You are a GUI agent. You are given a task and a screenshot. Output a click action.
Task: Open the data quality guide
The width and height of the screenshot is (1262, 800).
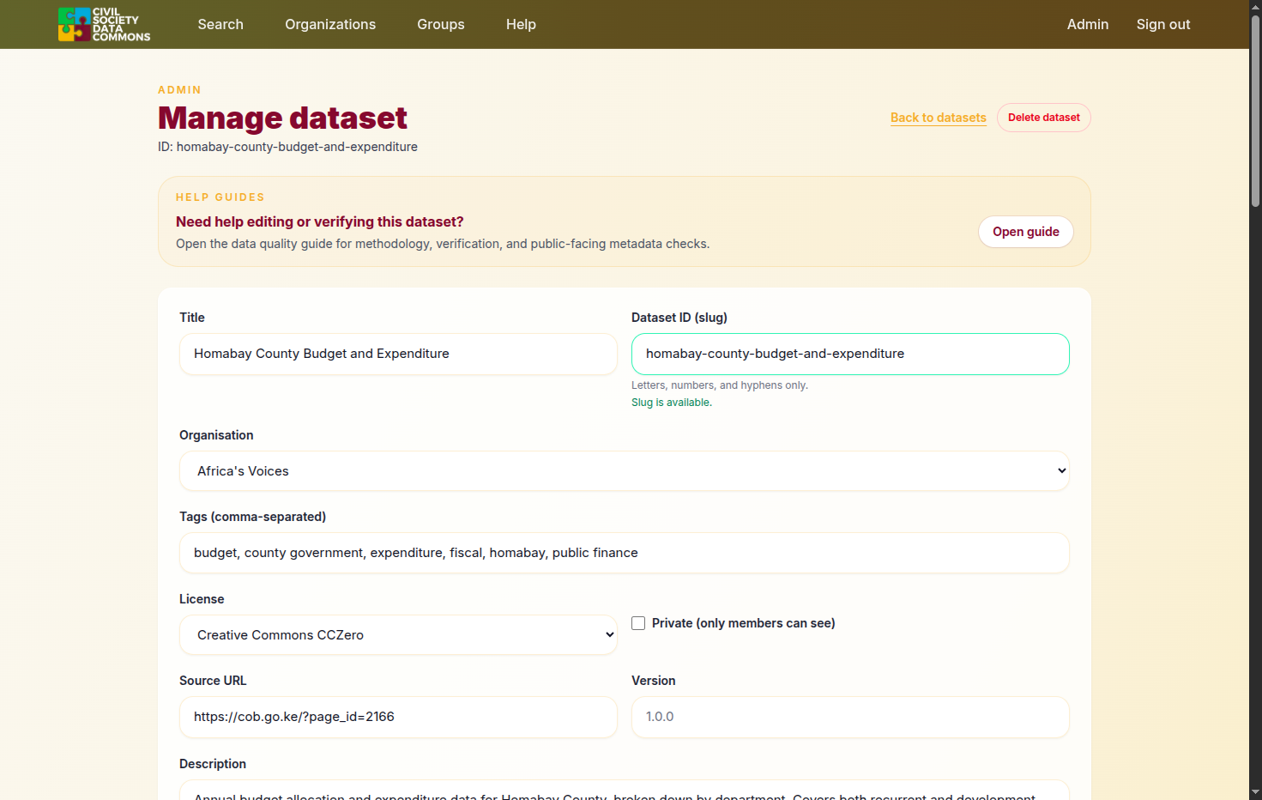coord(1026,232)
